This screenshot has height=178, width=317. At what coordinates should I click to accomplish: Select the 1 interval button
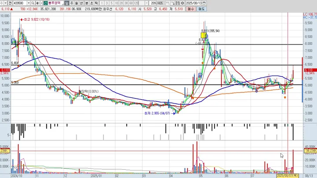tap(102, 3)
